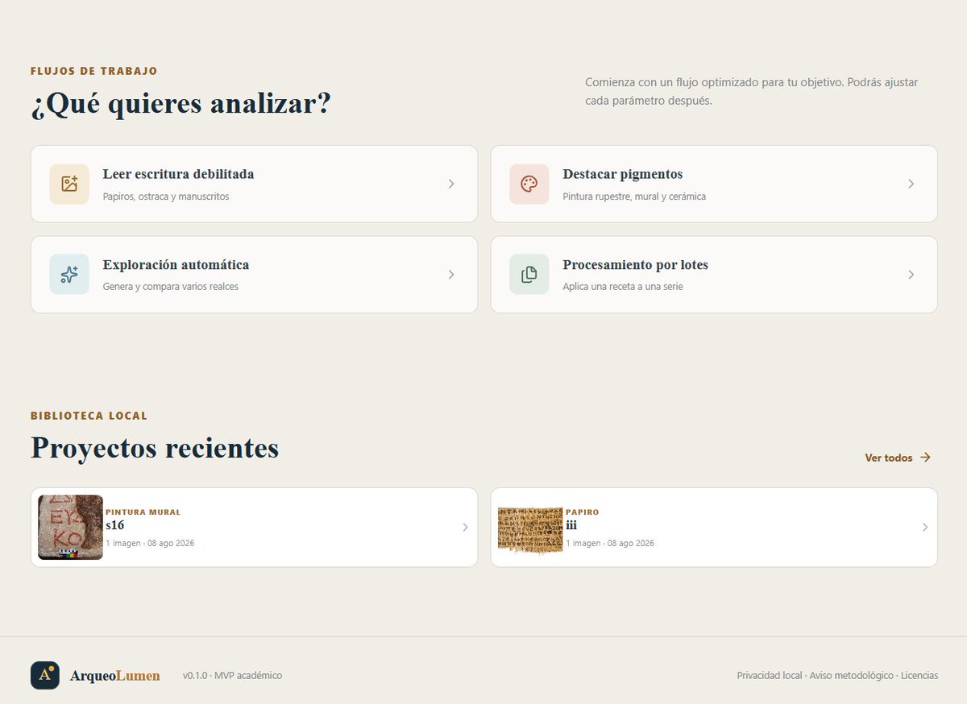Click the BIBLIOTECA LOCAL section label
967x704 pixels.
point(89,416)
